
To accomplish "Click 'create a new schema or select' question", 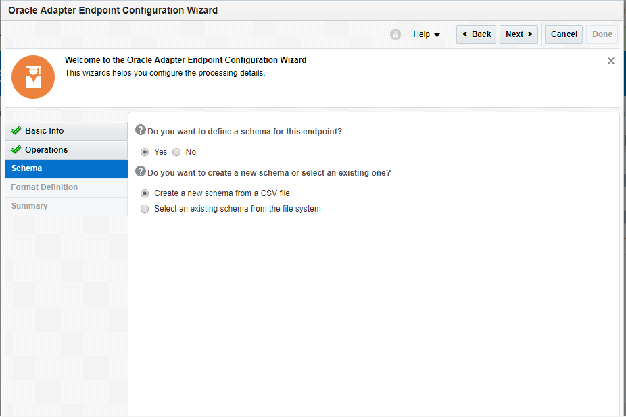I will (x=269, y=173).
